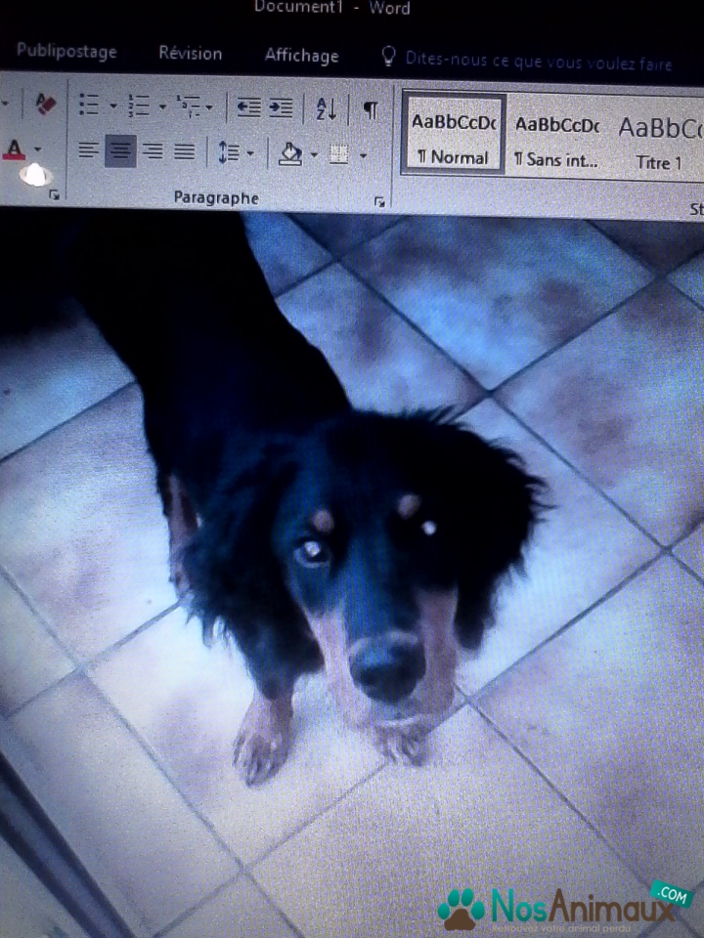Click the bullet list icon
The image size is (704, 938).
[89, 107]
